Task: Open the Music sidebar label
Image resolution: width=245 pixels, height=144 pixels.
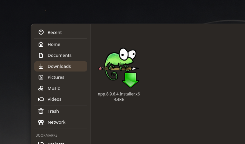Action: tap(54, 88)
